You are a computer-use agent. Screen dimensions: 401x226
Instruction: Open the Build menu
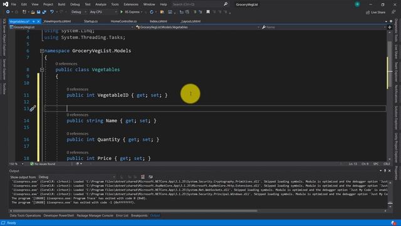(61, 4)
